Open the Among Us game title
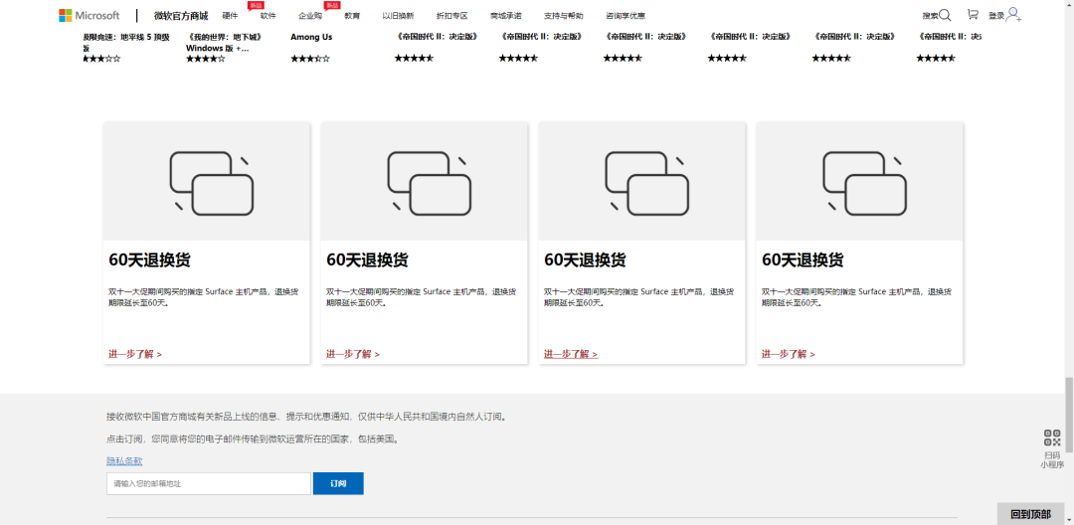 point(311,37)
